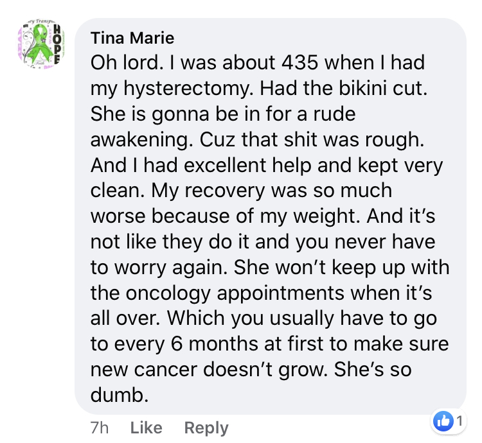Like Tina Marie's comment
The height and width of the screenshot is (443, 482).
[146, 428]
